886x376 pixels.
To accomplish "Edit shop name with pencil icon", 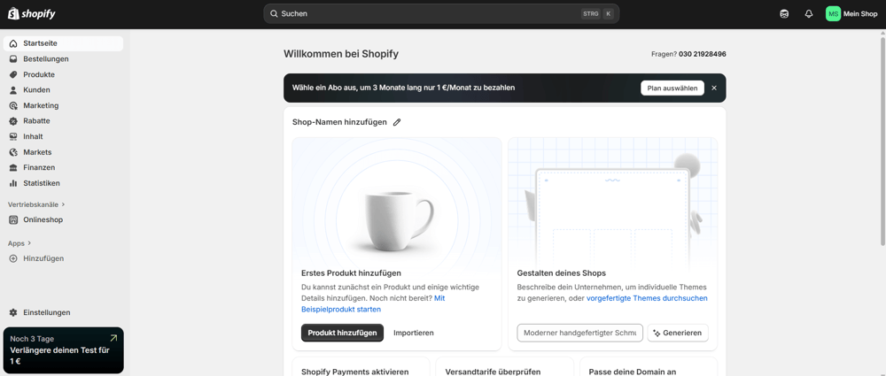I will (x=397, y=122).
